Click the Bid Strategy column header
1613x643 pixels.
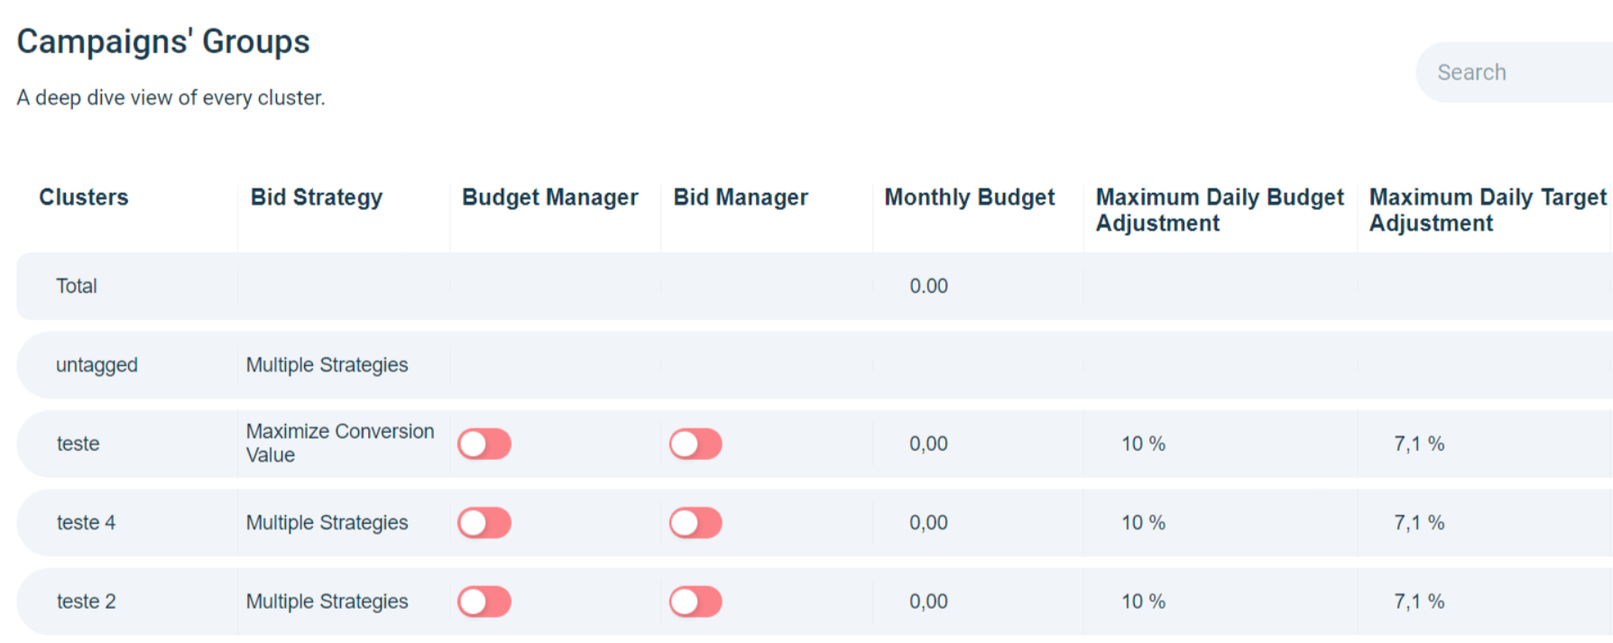point(317,197)
